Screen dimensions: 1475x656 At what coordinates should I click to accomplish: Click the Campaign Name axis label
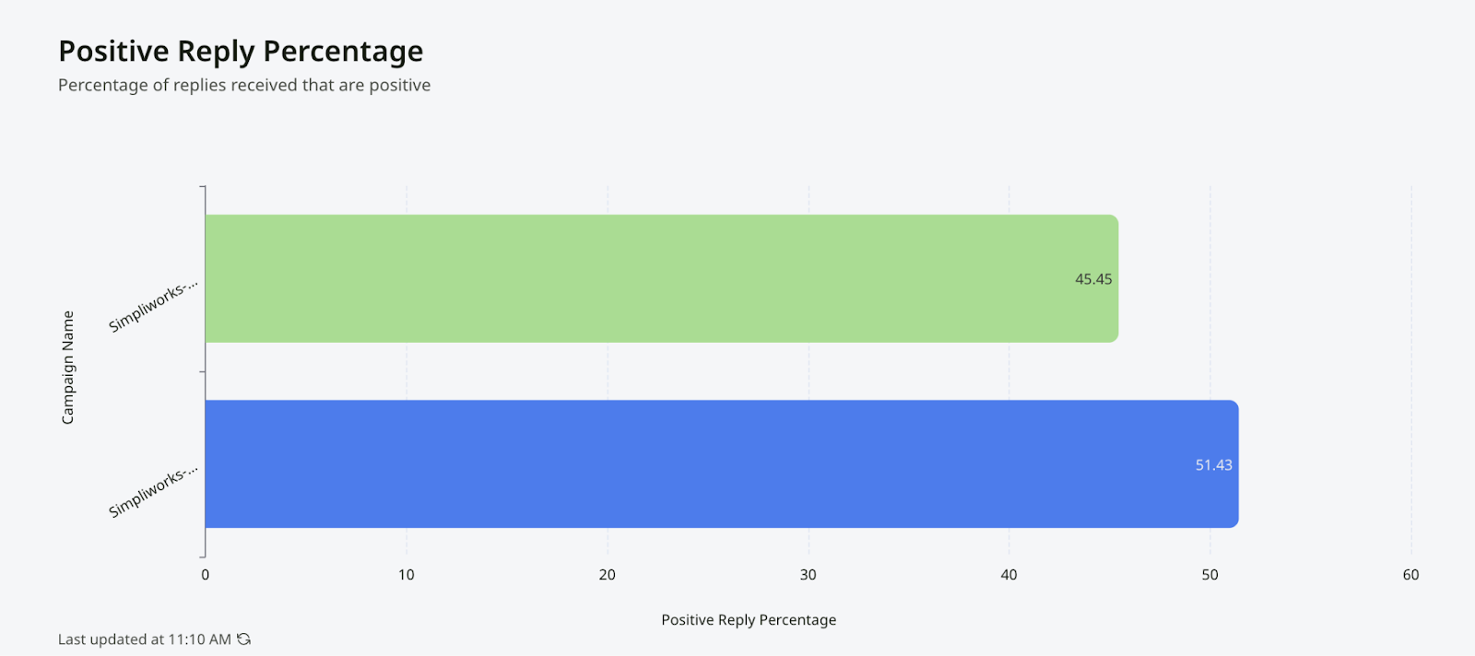(67, 368)
